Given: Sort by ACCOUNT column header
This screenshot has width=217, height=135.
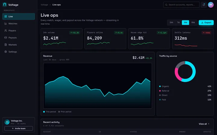Looking at the screenshot, I should 47,132.
